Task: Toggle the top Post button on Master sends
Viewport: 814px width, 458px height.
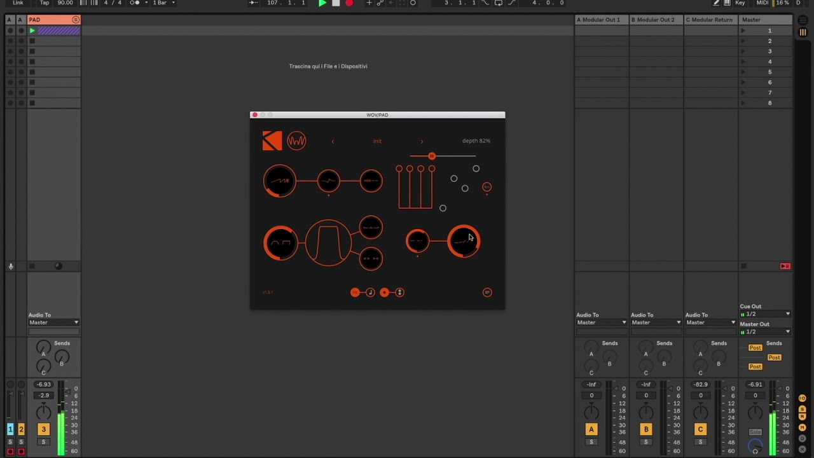Action: click(x=755, y=348)
